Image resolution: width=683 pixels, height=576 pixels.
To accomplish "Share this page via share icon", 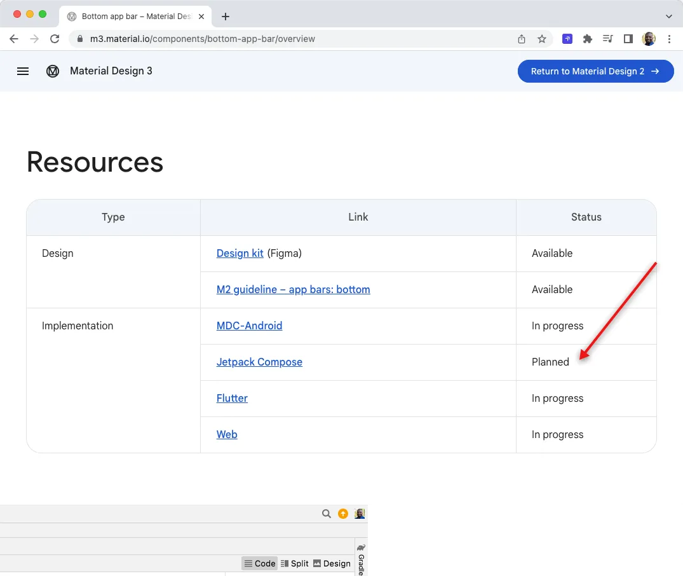I will point(522,39).
